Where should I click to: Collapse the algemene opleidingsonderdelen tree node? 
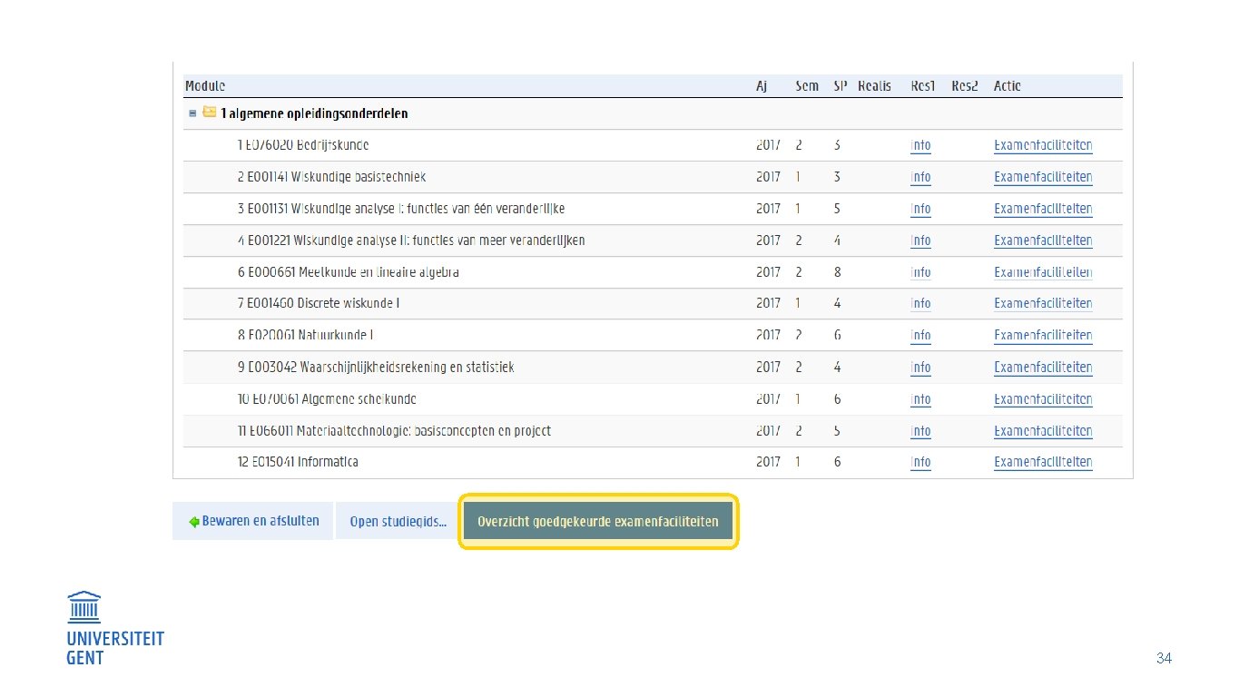pos(192,113)
